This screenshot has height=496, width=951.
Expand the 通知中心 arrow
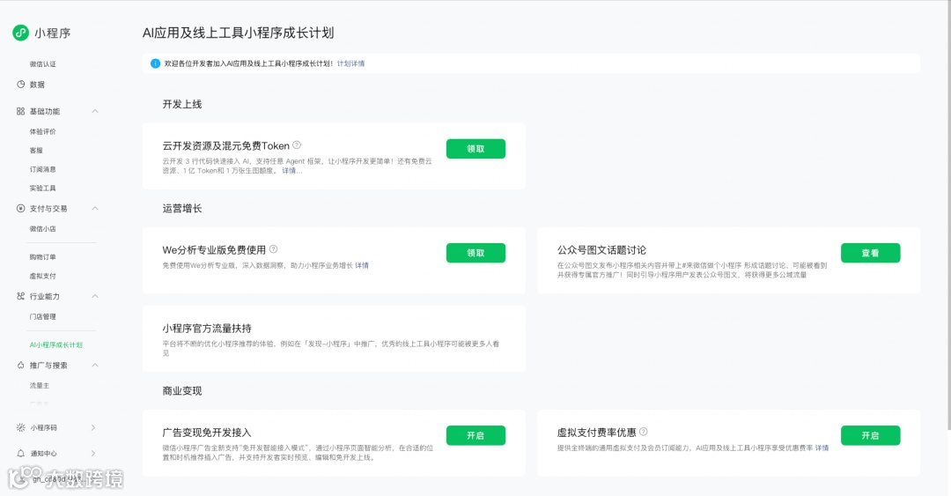(x=92, y=453)
